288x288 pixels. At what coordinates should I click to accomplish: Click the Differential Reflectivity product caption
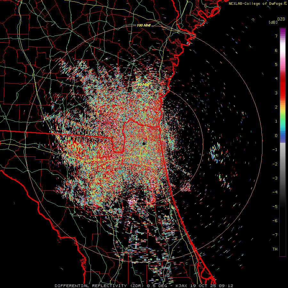tap(144, 286)
